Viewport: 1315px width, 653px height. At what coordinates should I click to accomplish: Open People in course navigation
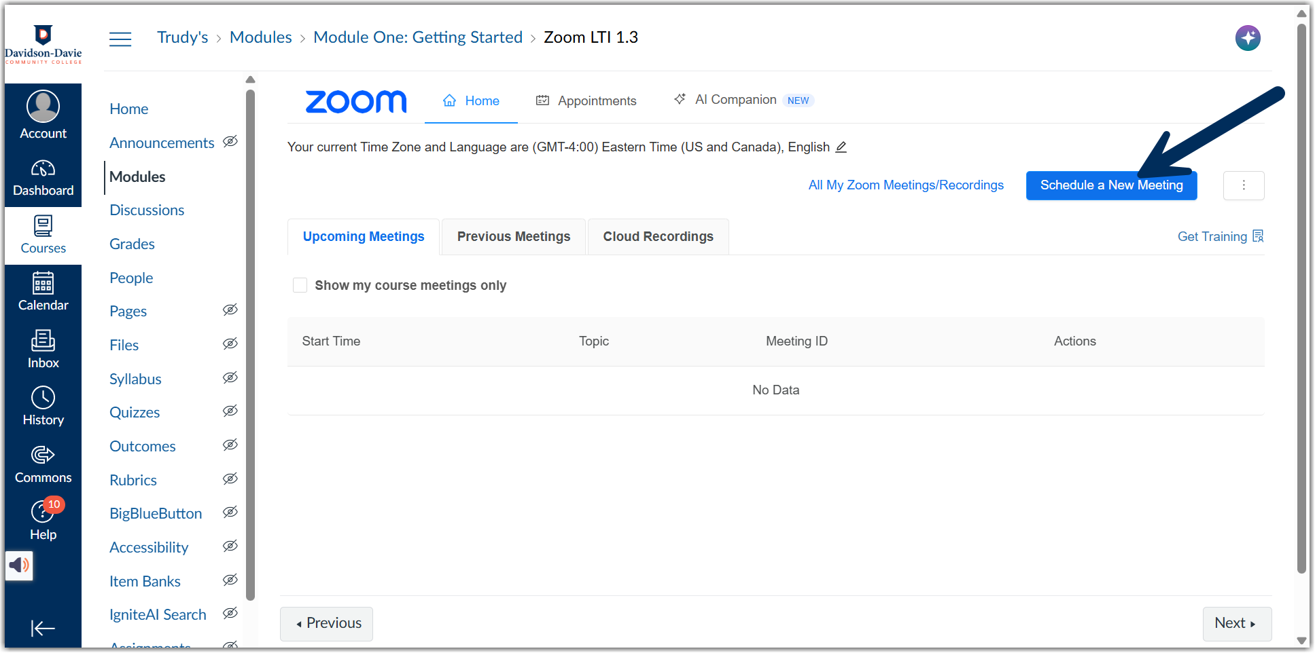[131, 278]
